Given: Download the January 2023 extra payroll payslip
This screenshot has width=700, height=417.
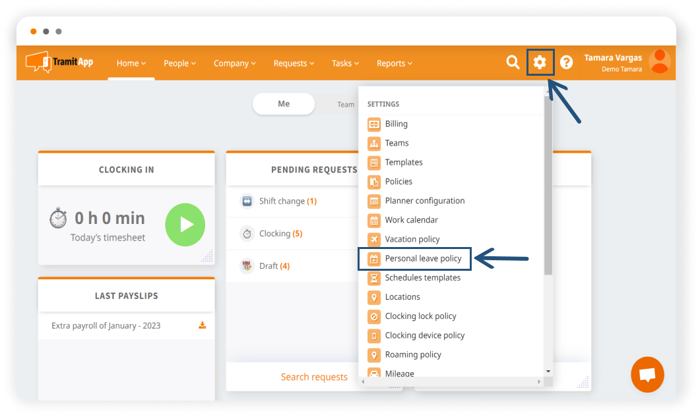Looking at the screenshot, I should point(203,325).
